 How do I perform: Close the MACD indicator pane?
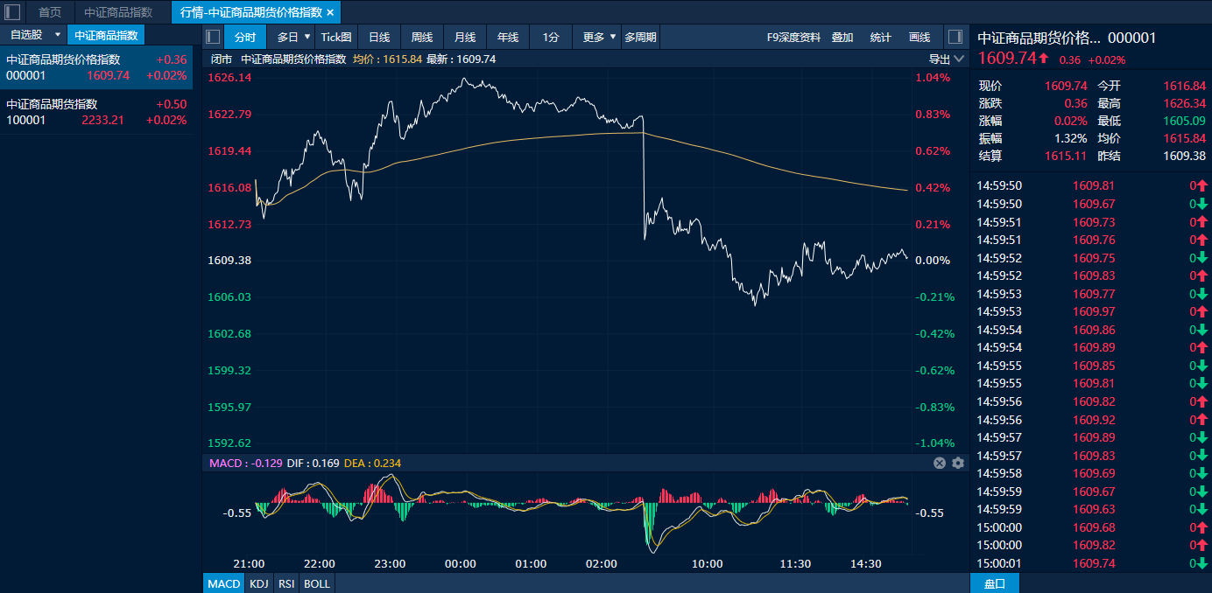pyautogui.click(x=940, y=463)
